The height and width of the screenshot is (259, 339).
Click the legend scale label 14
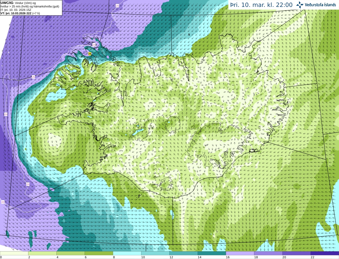pos(199,257)
